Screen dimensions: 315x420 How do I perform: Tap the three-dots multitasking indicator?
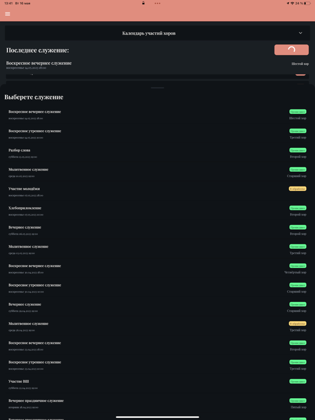(157, 3)
